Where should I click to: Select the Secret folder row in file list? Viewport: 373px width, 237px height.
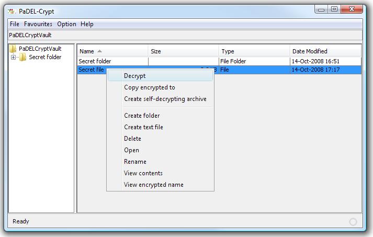[95, 61]
